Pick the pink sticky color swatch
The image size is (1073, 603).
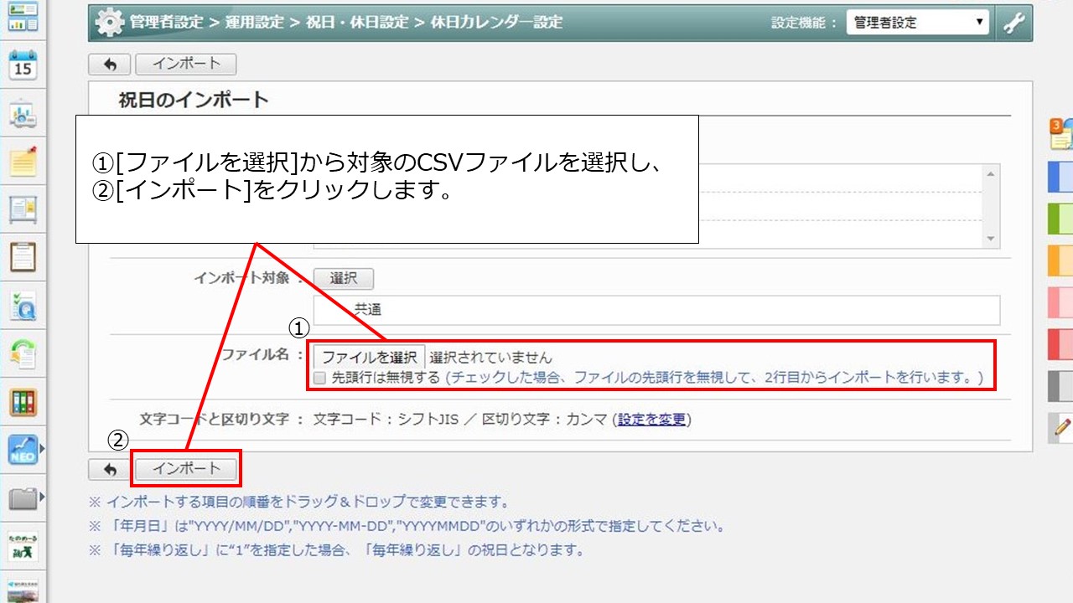(x=1061, y=302)
